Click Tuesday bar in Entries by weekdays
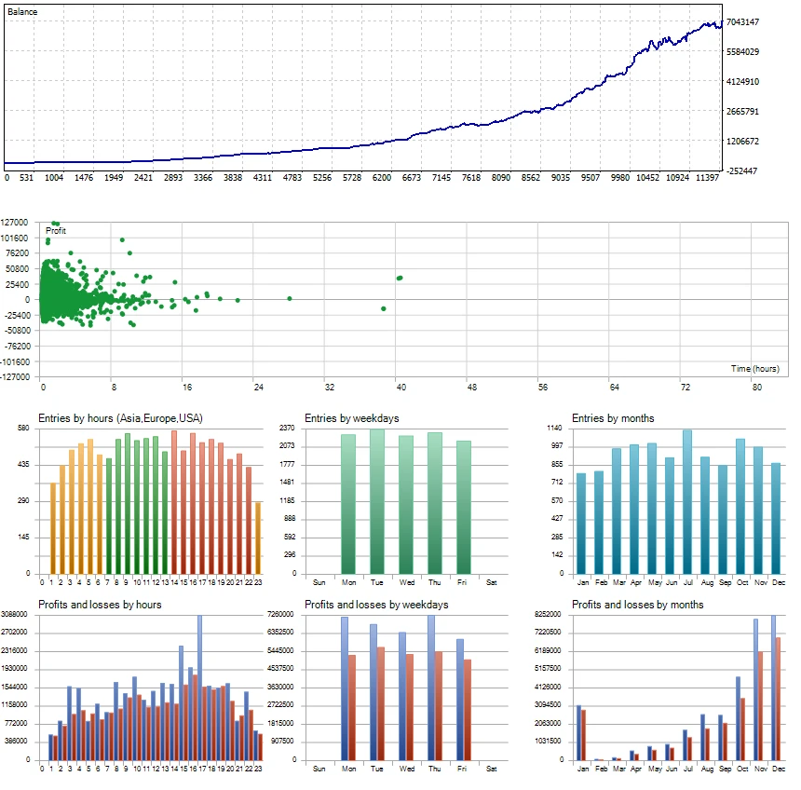Image resolution: width=801 pixels, height=790 pixels. click(377, 503)
